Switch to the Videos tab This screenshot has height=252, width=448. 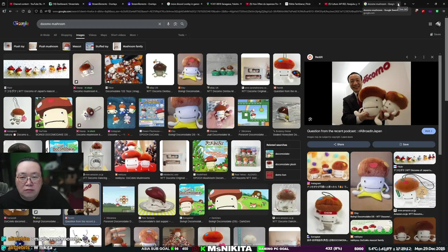pyautogui.click(x=92, y=35)
